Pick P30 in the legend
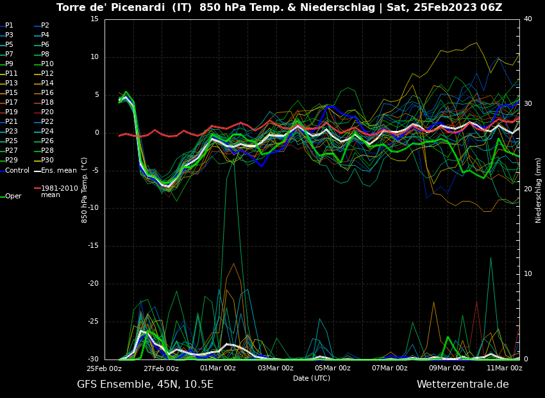545x398 pixels. [x=47, y=160]
